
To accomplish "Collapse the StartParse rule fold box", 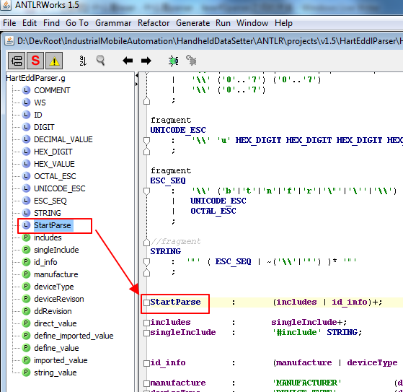I will 146,302.
